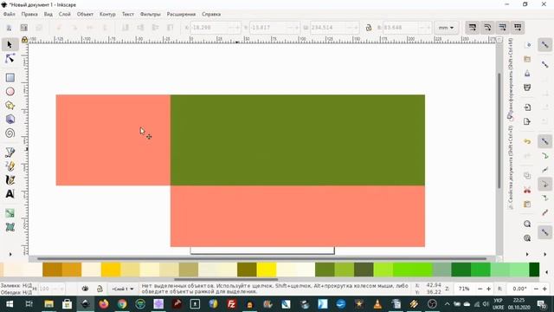
Task: Click the Paste clipboard icon
Action: pos(527,205)
